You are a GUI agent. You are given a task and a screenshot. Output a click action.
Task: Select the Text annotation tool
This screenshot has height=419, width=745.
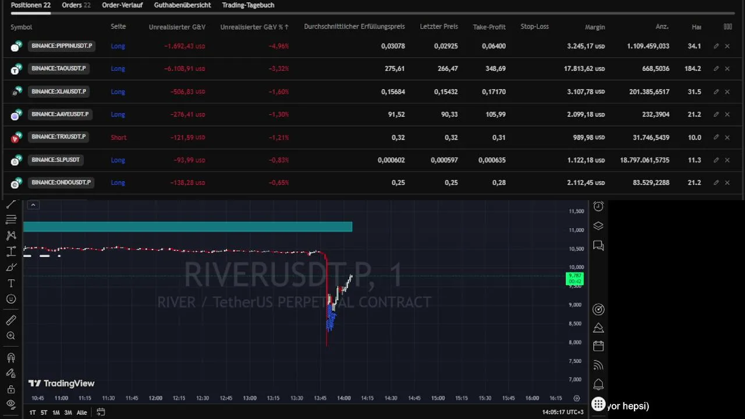coord(11,283)
